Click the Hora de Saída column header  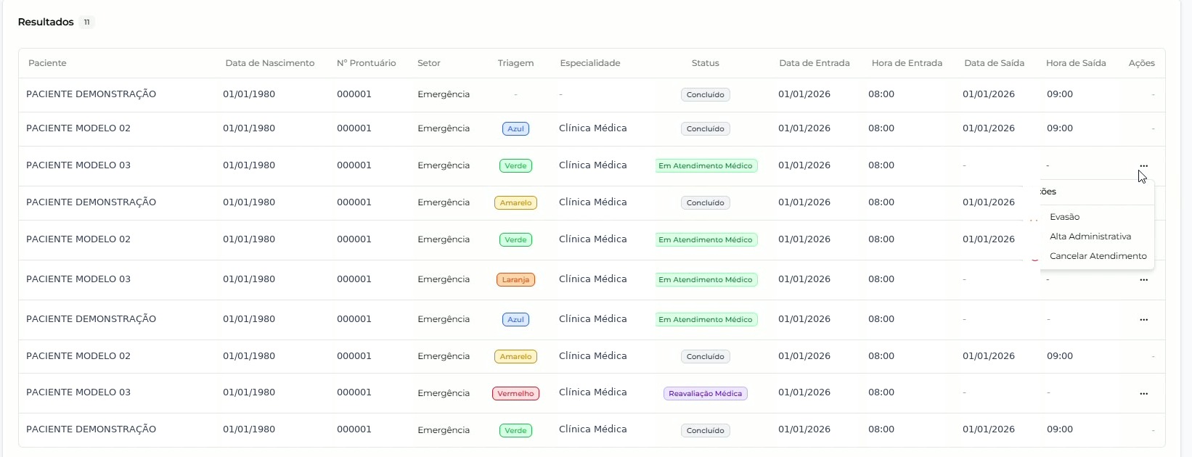tap(1076, 63)
